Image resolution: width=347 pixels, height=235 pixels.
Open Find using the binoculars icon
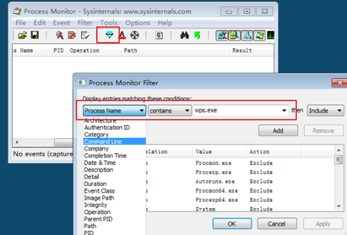coord(184,35)
